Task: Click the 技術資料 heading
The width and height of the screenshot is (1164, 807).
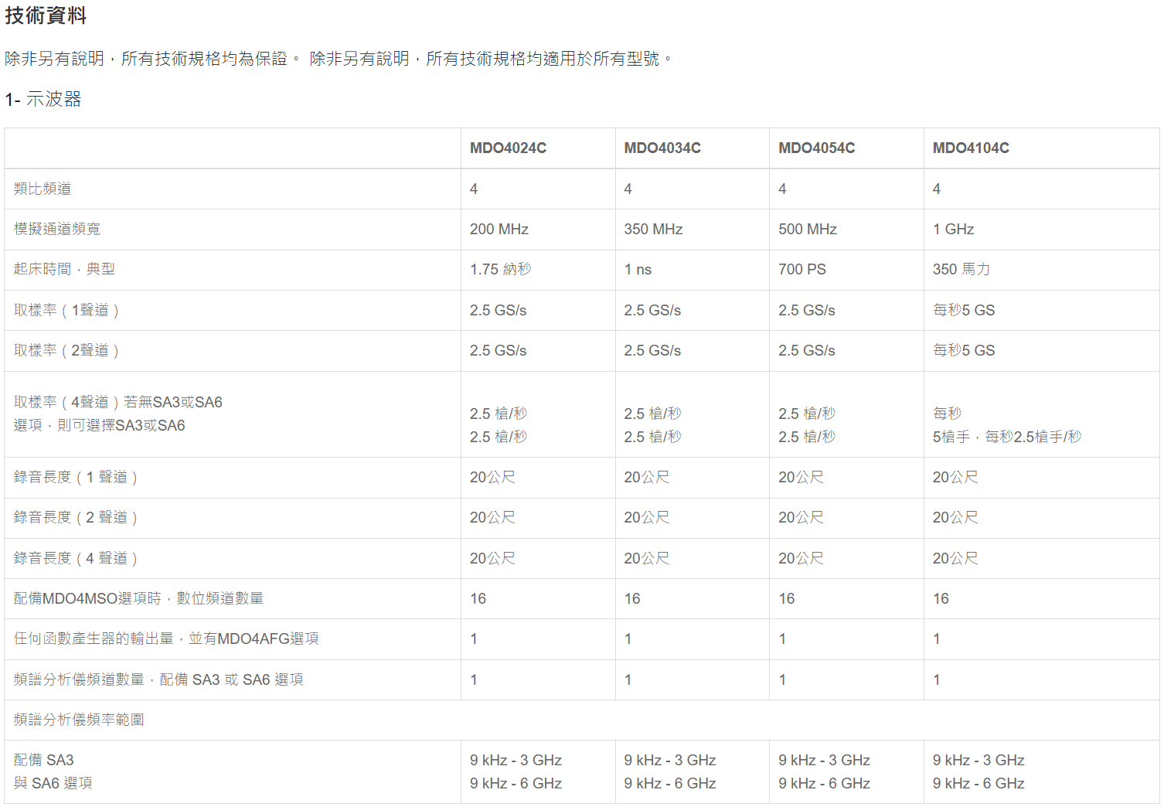Action: (x=46, y=15)
